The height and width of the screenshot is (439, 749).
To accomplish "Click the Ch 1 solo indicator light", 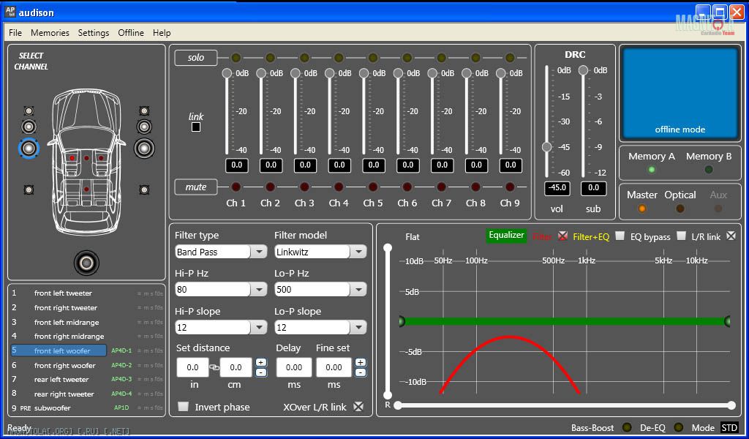I will coord(236,58).
